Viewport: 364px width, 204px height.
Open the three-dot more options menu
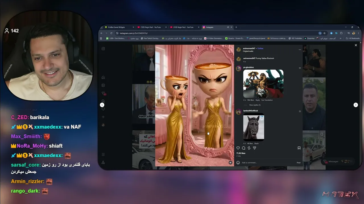tap(300, 50)
